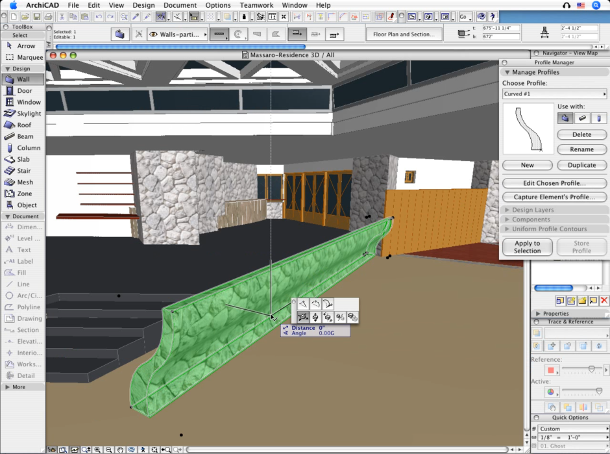Click Edit Chosen Profile... button
This screenshot has width=610, height=454.
click(x=554, y=183)
